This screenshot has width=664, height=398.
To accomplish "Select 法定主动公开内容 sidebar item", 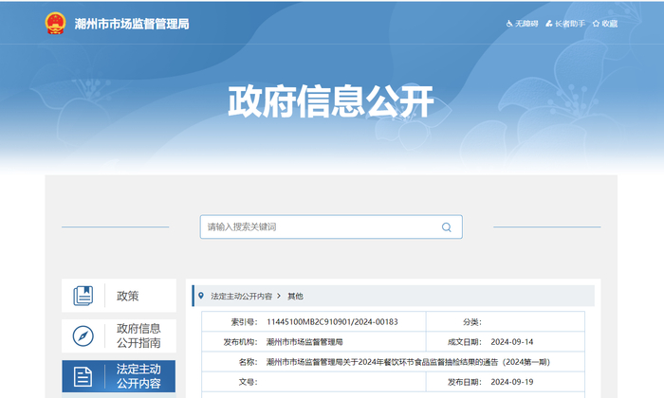I will [x=119, y=376].
